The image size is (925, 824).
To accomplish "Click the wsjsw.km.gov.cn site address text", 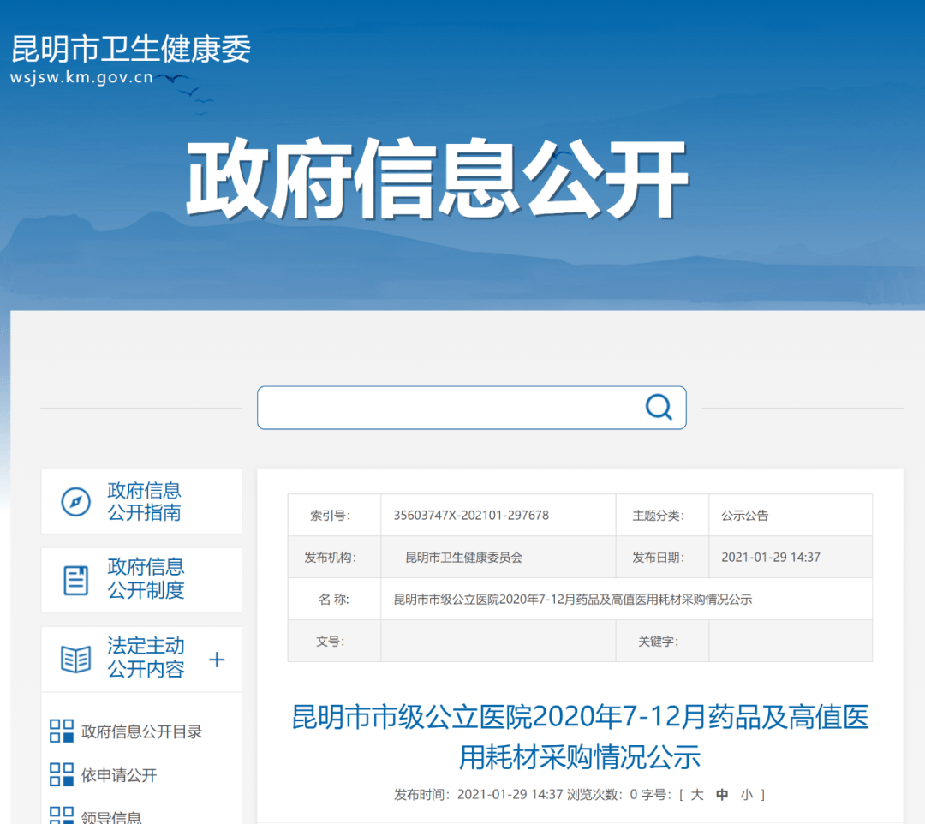I will [x=81, y=77].
